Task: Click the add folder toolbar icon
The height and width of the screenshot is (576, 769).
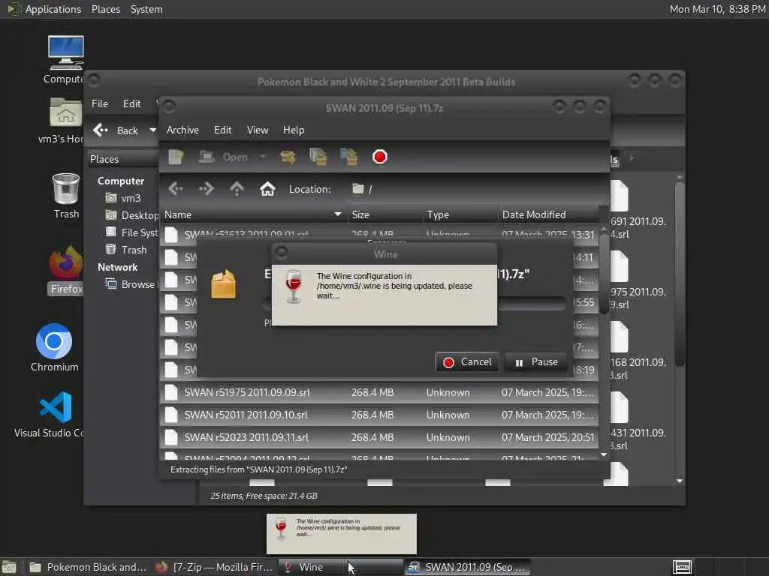Action: [x=349, y=157]
